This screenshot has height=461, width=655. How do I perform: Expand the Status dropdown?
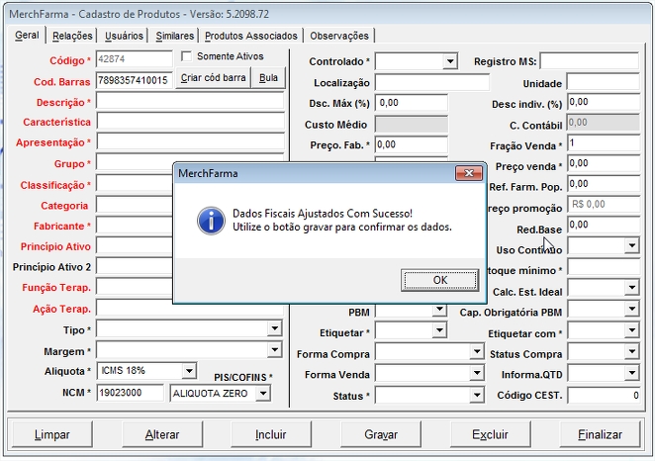click(476, 396)
